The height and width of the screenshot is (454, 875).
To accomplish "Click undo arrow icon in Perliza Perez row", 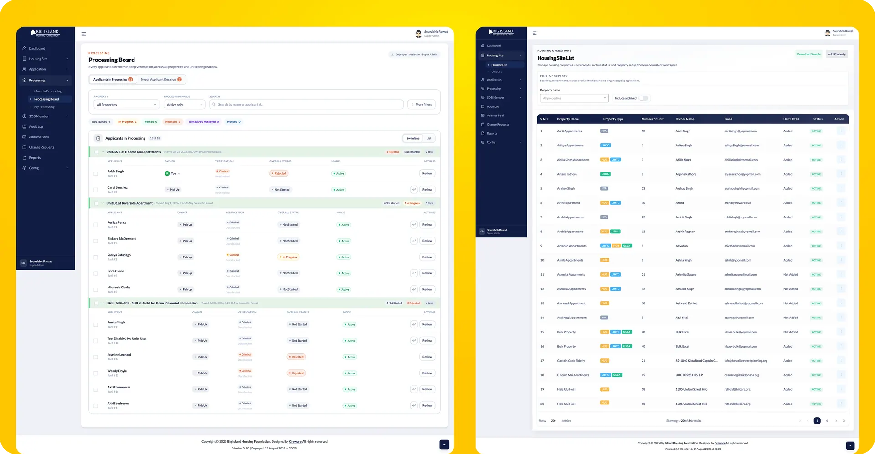I will click(414, 225).
